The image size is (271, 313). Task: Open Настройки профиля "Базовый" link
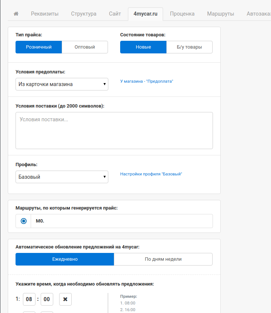point(151,174)
